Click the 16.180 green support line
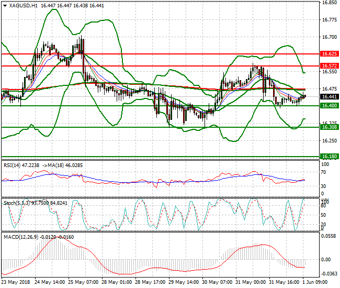The image size is (340, 288). (157, 156)
